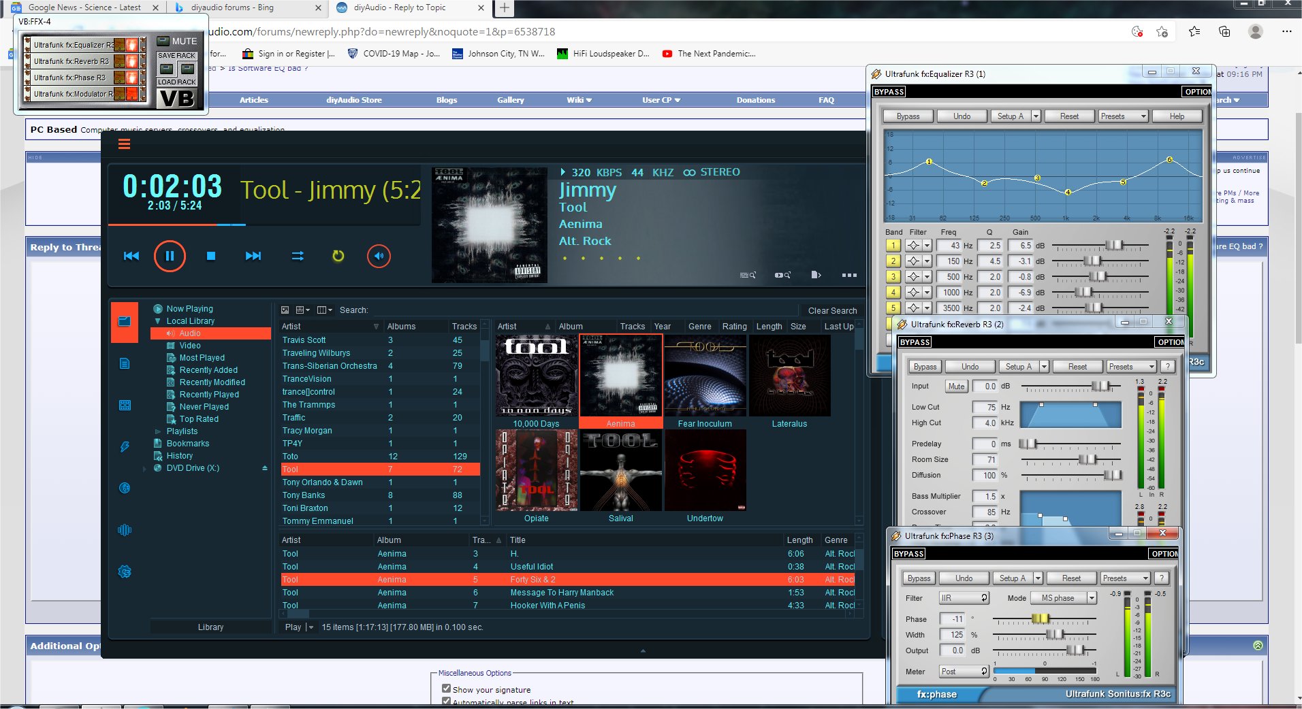Click Clear Search in the library
Screen dimensions: 1302x709
coord(832,311)
